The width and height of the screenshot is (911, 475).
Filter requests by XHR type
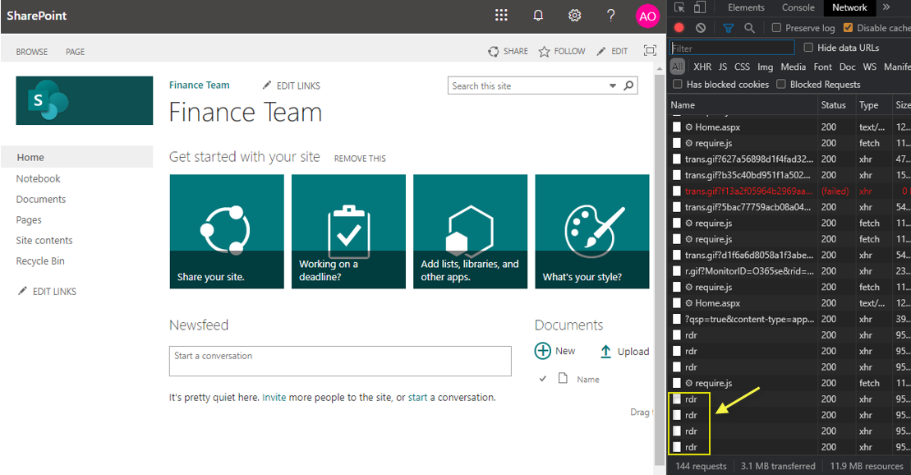pyautogui.click(x=702, y=67)
